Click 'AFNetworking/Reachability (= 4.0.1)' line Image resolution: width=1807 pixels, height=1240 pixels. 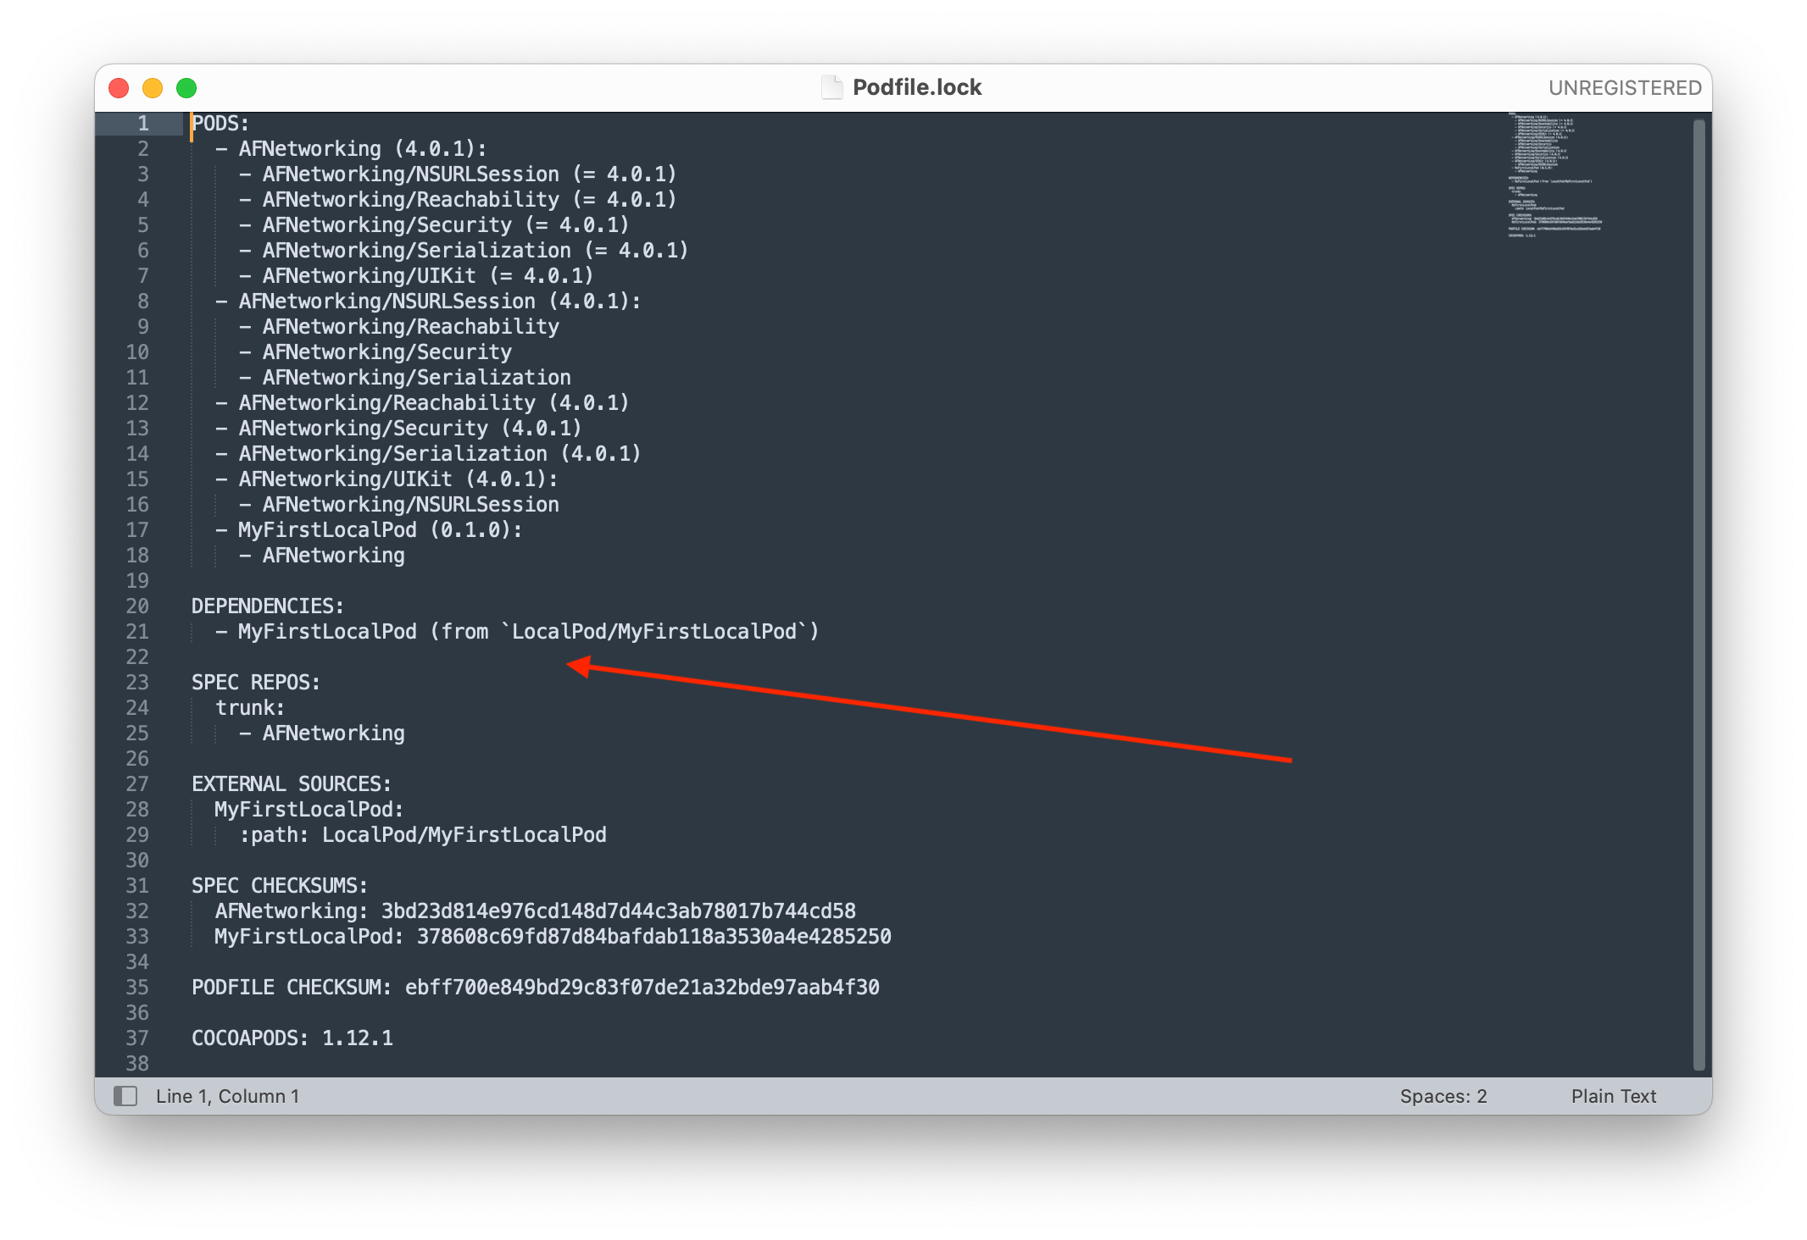pyautogui.click(x=458, y=200)
